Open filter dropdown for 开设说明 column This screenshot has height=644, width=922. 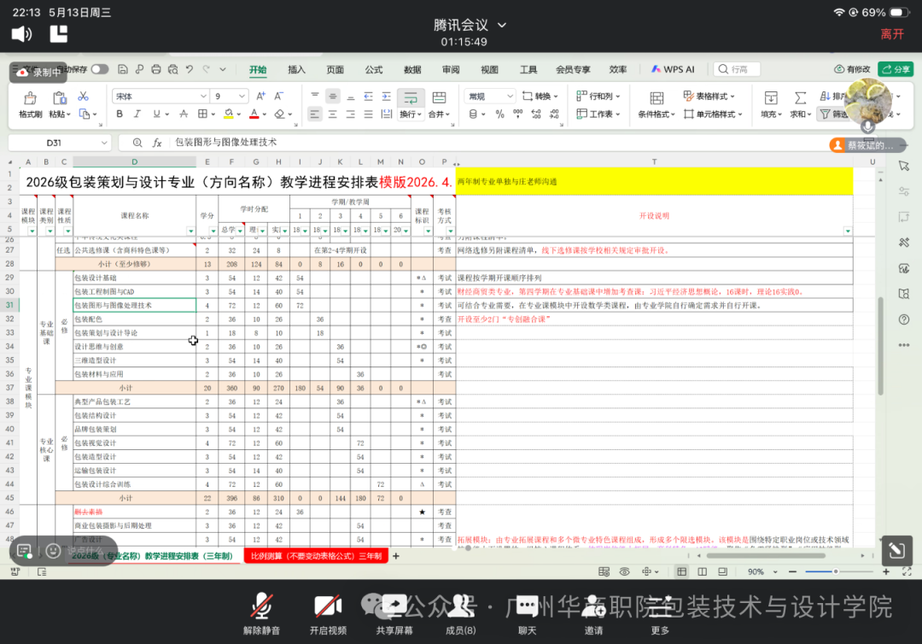[x=848, y=231]
